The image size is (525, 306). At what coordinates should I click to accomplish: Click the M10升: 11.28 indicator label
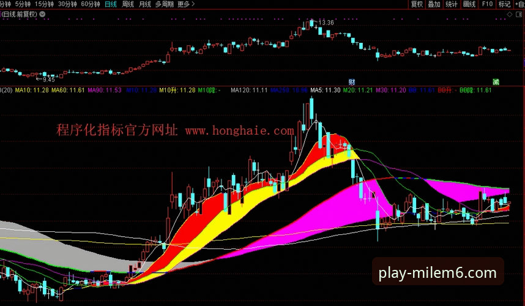point(177,90)
